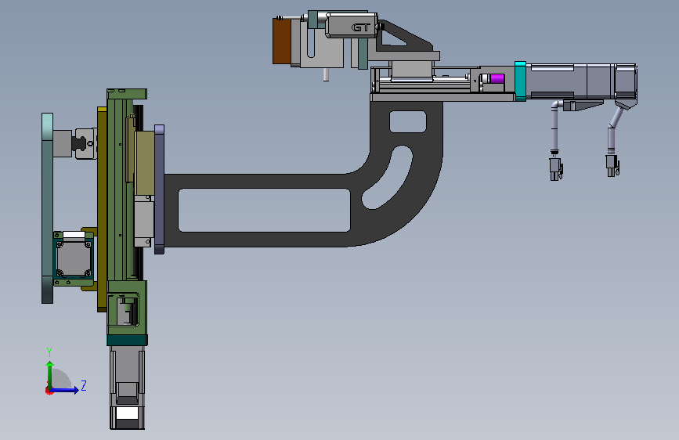Select the left hanging cable connector
Viewport: 679px width, 440px height.
coord(555,169)
